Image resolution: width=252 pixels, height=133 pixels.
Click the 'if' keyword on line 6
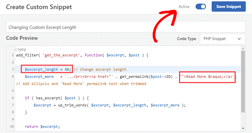27,98
